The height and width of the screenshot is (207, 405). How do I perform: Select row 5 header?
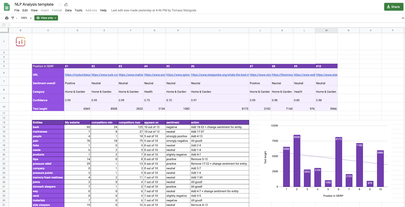tap(4, 66)
